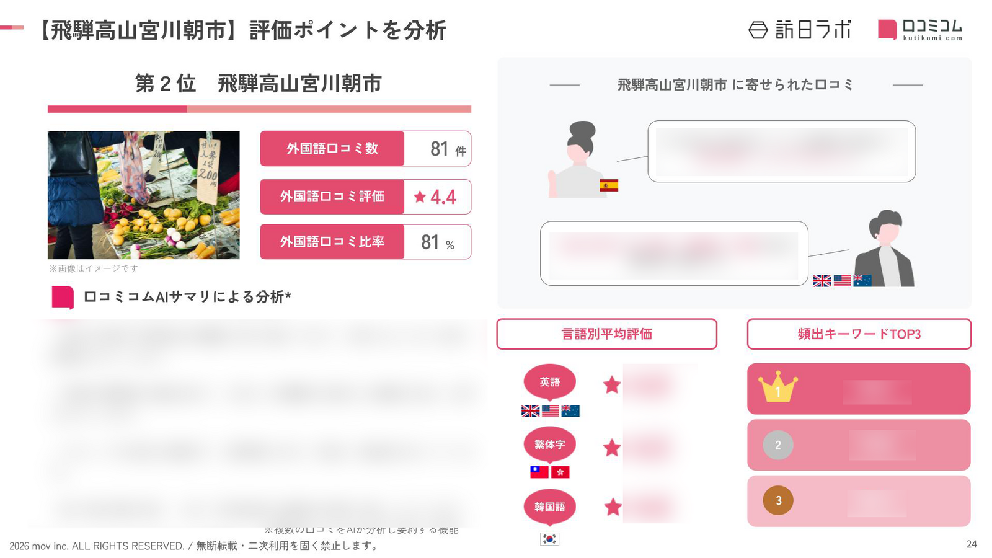Viewport: 992px width, 558px height.
Task: Click the Taiwan flag under 繁体字
Action: point(539,472)
